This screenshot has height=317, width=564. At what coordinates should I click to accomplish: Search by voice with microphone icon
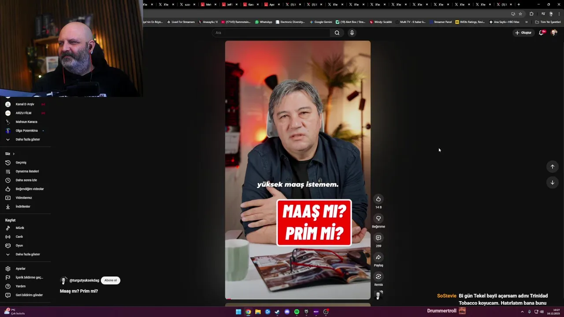[x=352, y=33]
